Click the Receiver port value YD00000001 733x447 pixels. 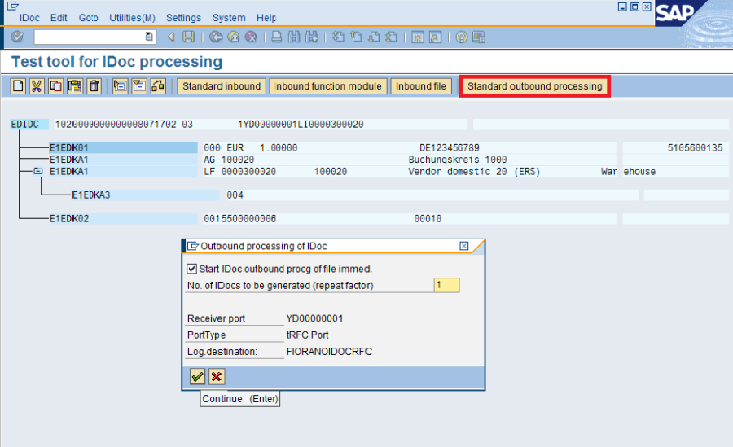coord(314,318)
